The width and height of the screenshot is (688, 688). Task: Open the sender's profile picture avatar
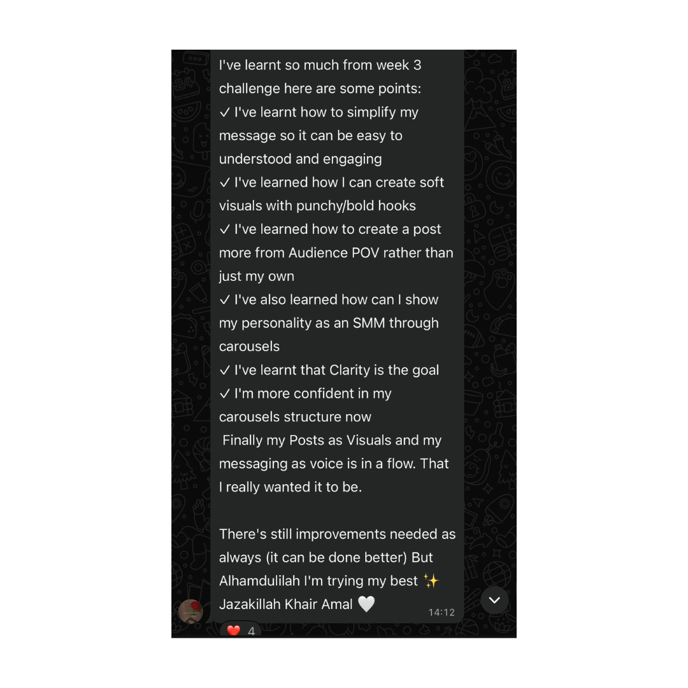pyautogui.click(x=190, y=612)
